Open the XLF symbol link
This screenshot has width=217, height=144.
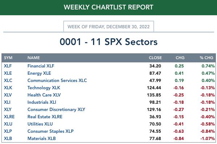coord(8,66)
